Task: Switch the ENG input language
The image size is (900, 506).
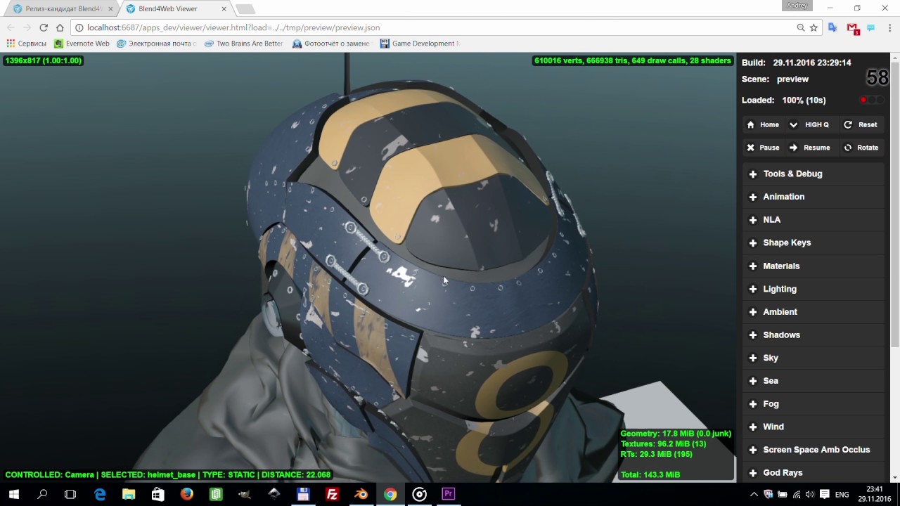Action: point(842,494)
